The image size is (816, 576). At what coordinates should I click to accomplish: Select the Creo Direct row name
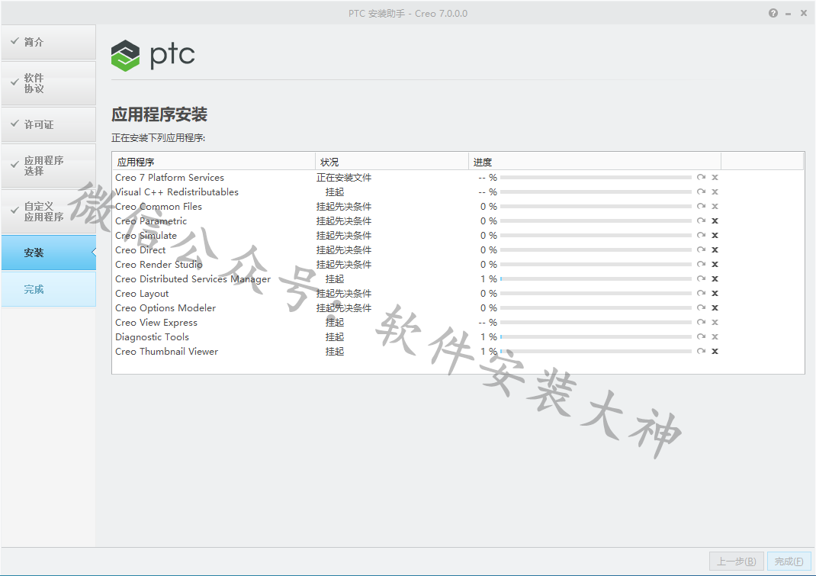point(140,250)
